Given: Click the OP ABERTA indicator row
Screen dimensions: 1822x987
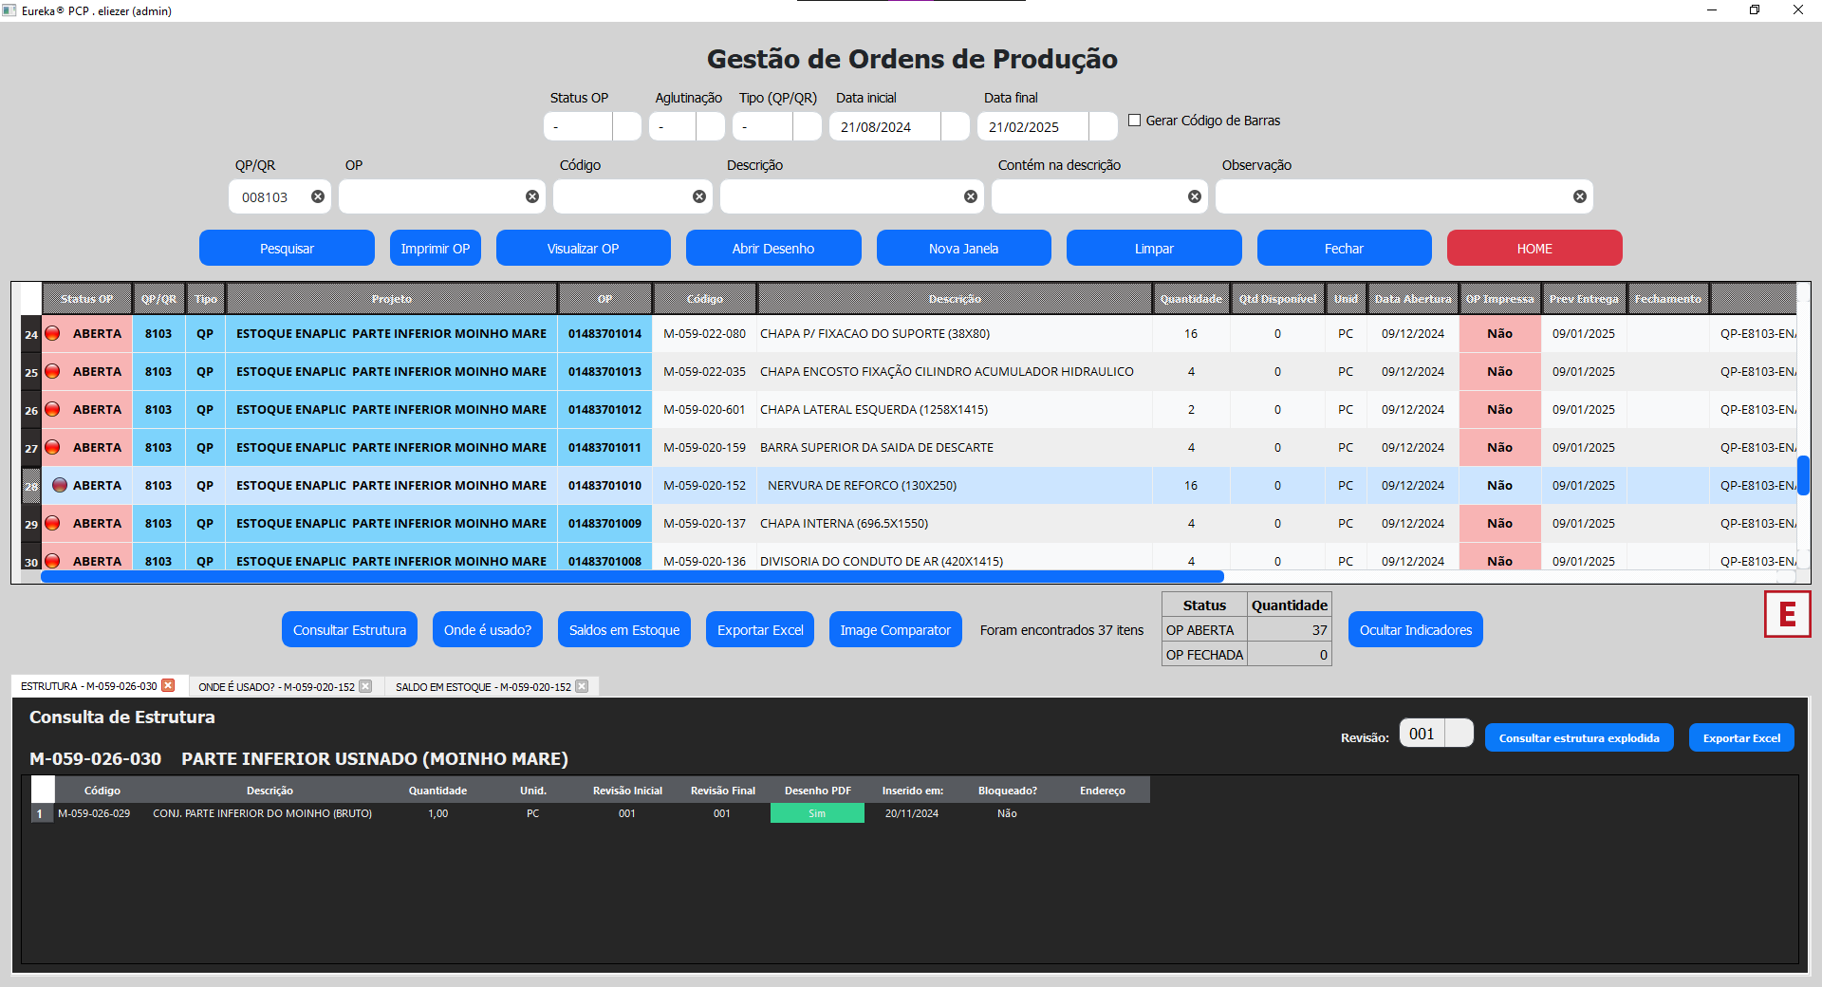Looking at the screenshot, I should (x=1246, y=629).
